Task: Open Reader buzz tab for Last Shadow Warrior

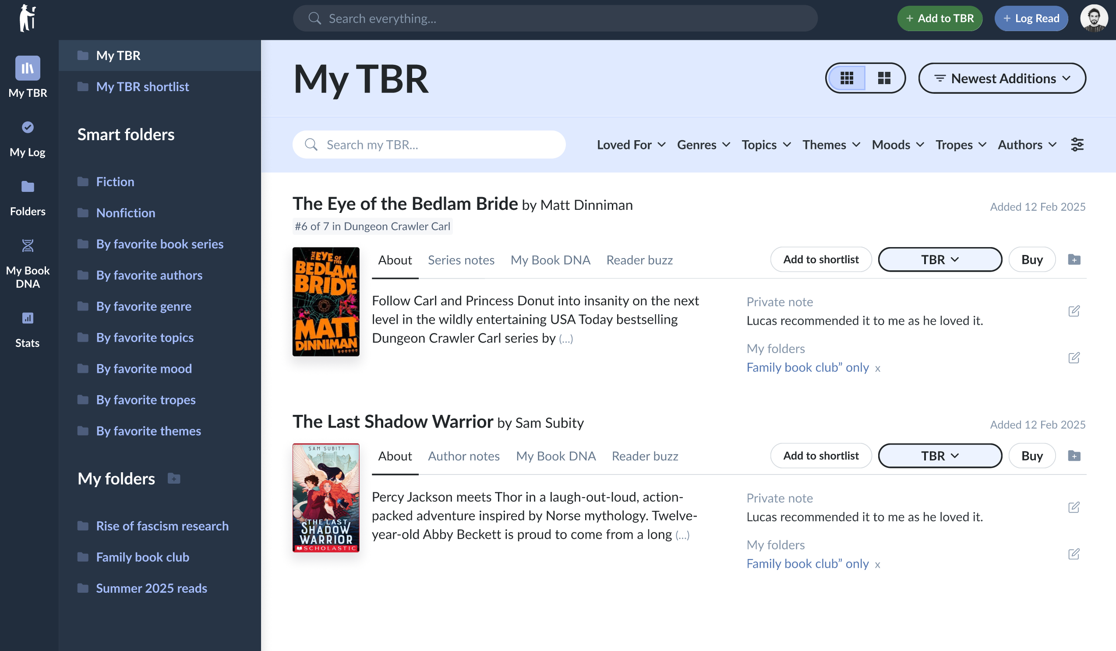Action: point(645,456)
